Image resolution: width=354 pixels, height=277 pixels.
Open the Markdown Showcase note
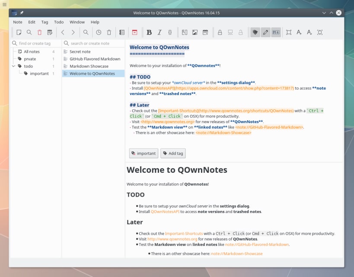point(93,66)
